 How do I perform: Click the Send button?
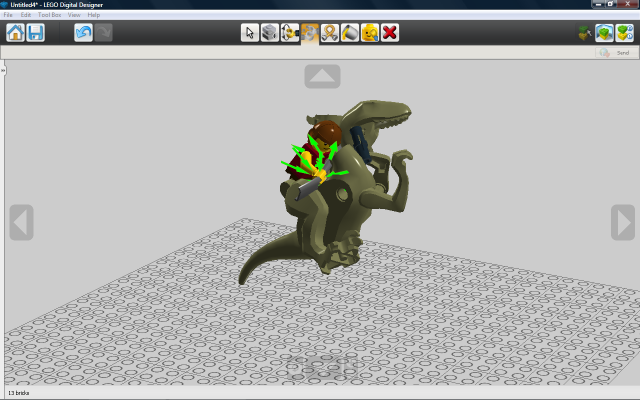[x=617, y=52]
